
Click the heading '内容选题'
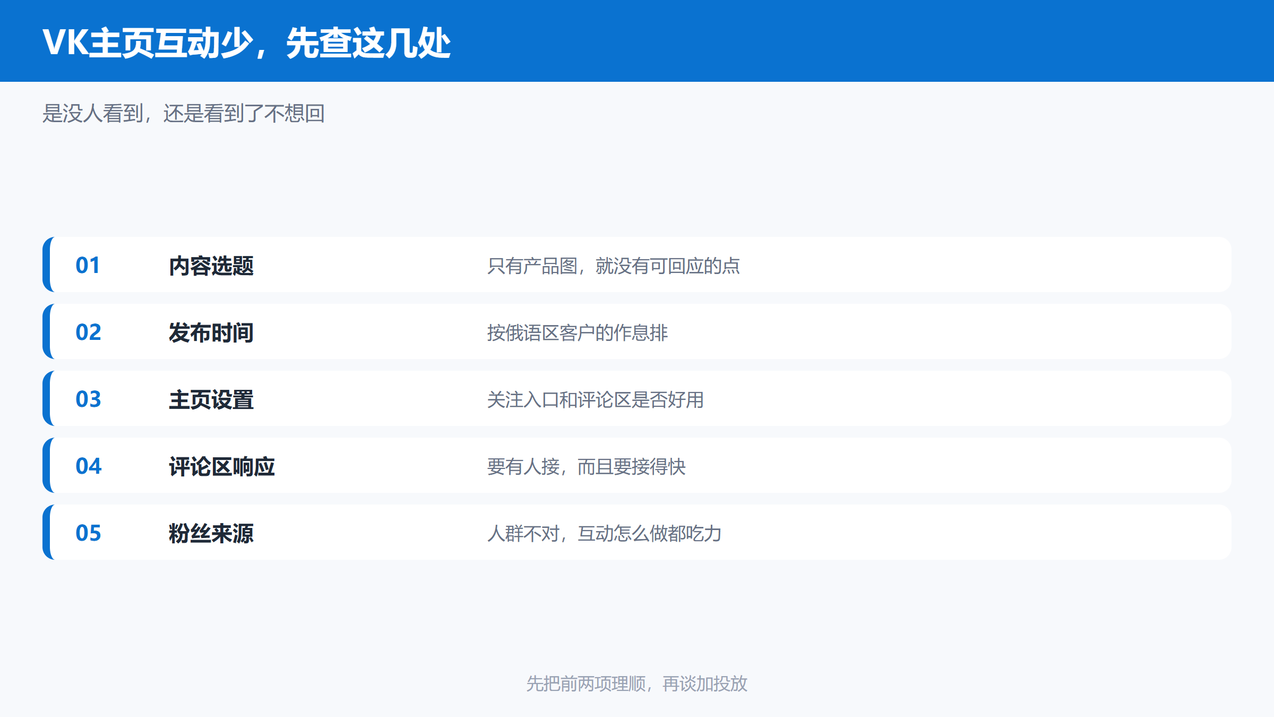point(211,266)
